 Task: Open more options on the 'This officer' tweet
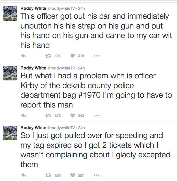coord(97,56)
